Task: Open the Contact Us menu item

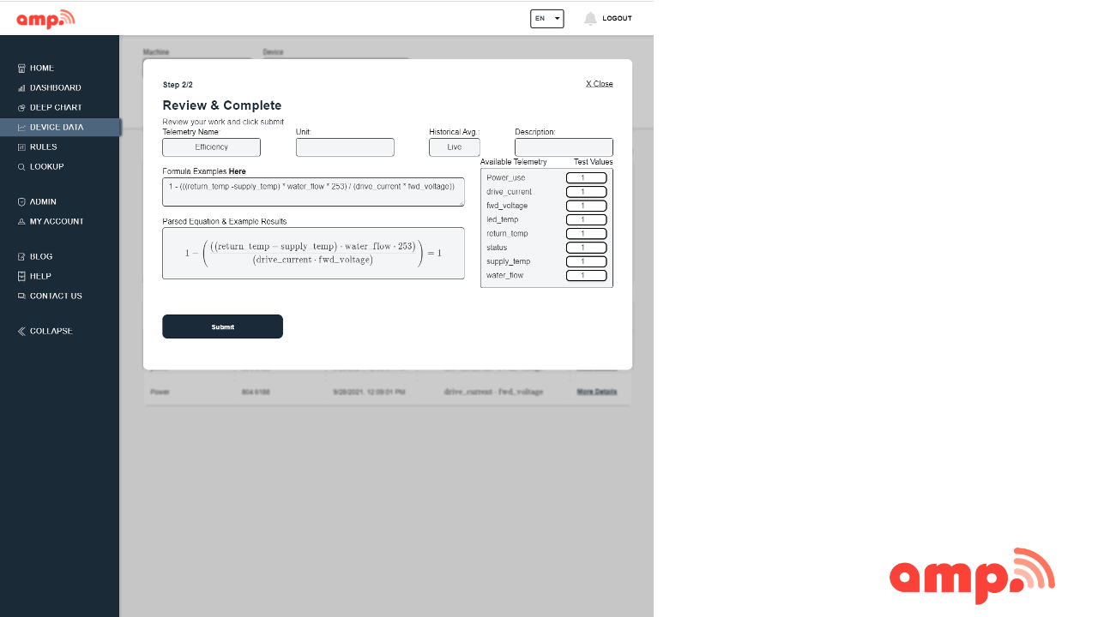Action: click(x=56, y=297)
